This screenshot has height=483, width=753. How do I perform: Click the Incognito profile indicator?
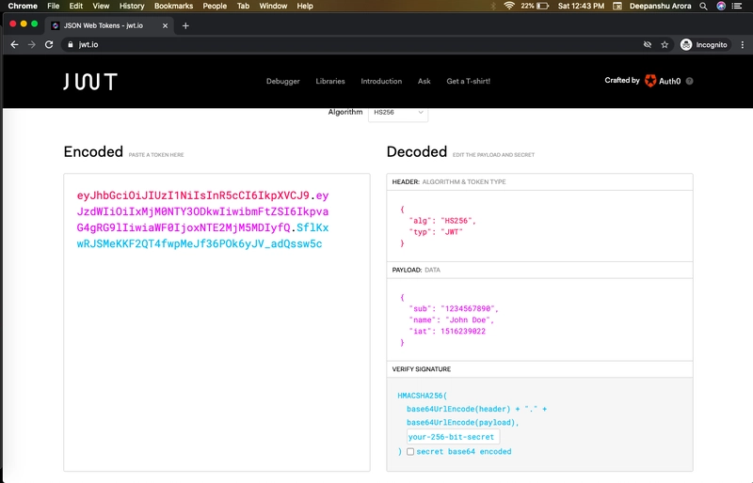coord(704,44)
